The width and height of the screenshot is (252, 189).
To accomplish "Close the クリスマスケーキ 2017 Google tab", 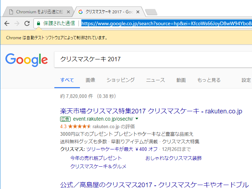I will tap(138, 12).
